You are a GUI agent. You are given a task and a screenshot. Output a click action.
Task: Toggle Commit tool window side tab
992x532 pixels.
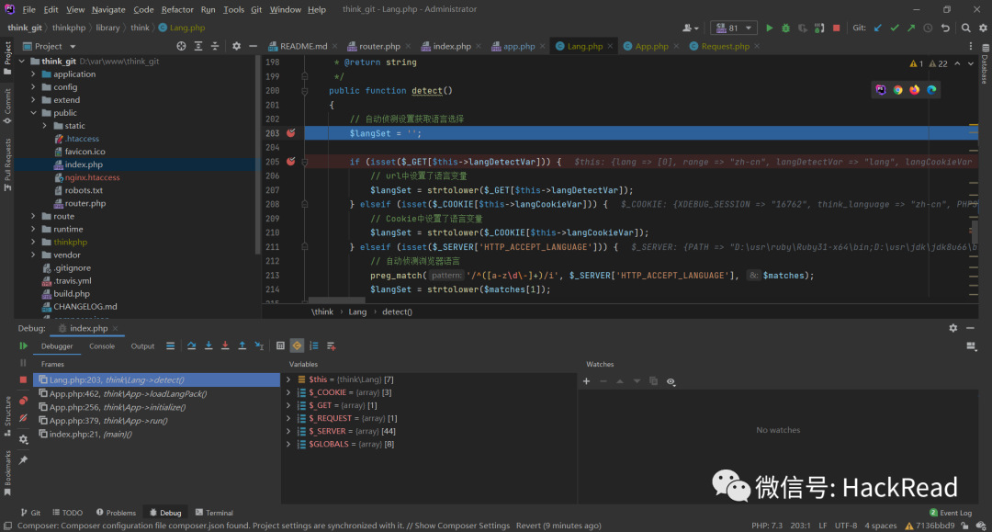[x=7, y=106]
